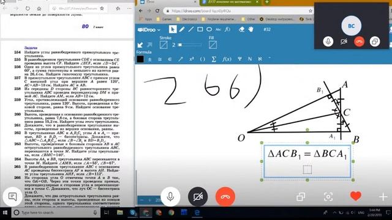The height and width of the screenshot is (220, 392).
Task: Select the Hand pan tool
Action: [251, 29]
